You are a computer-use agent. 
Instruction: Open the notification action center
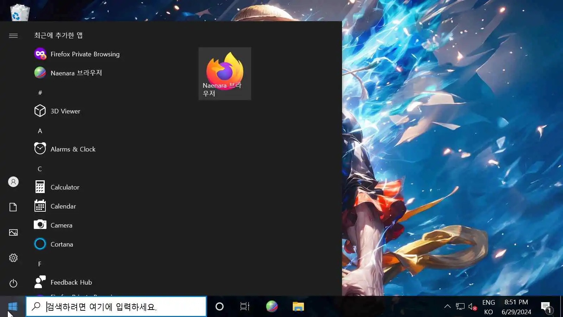[x=547, y=307]
